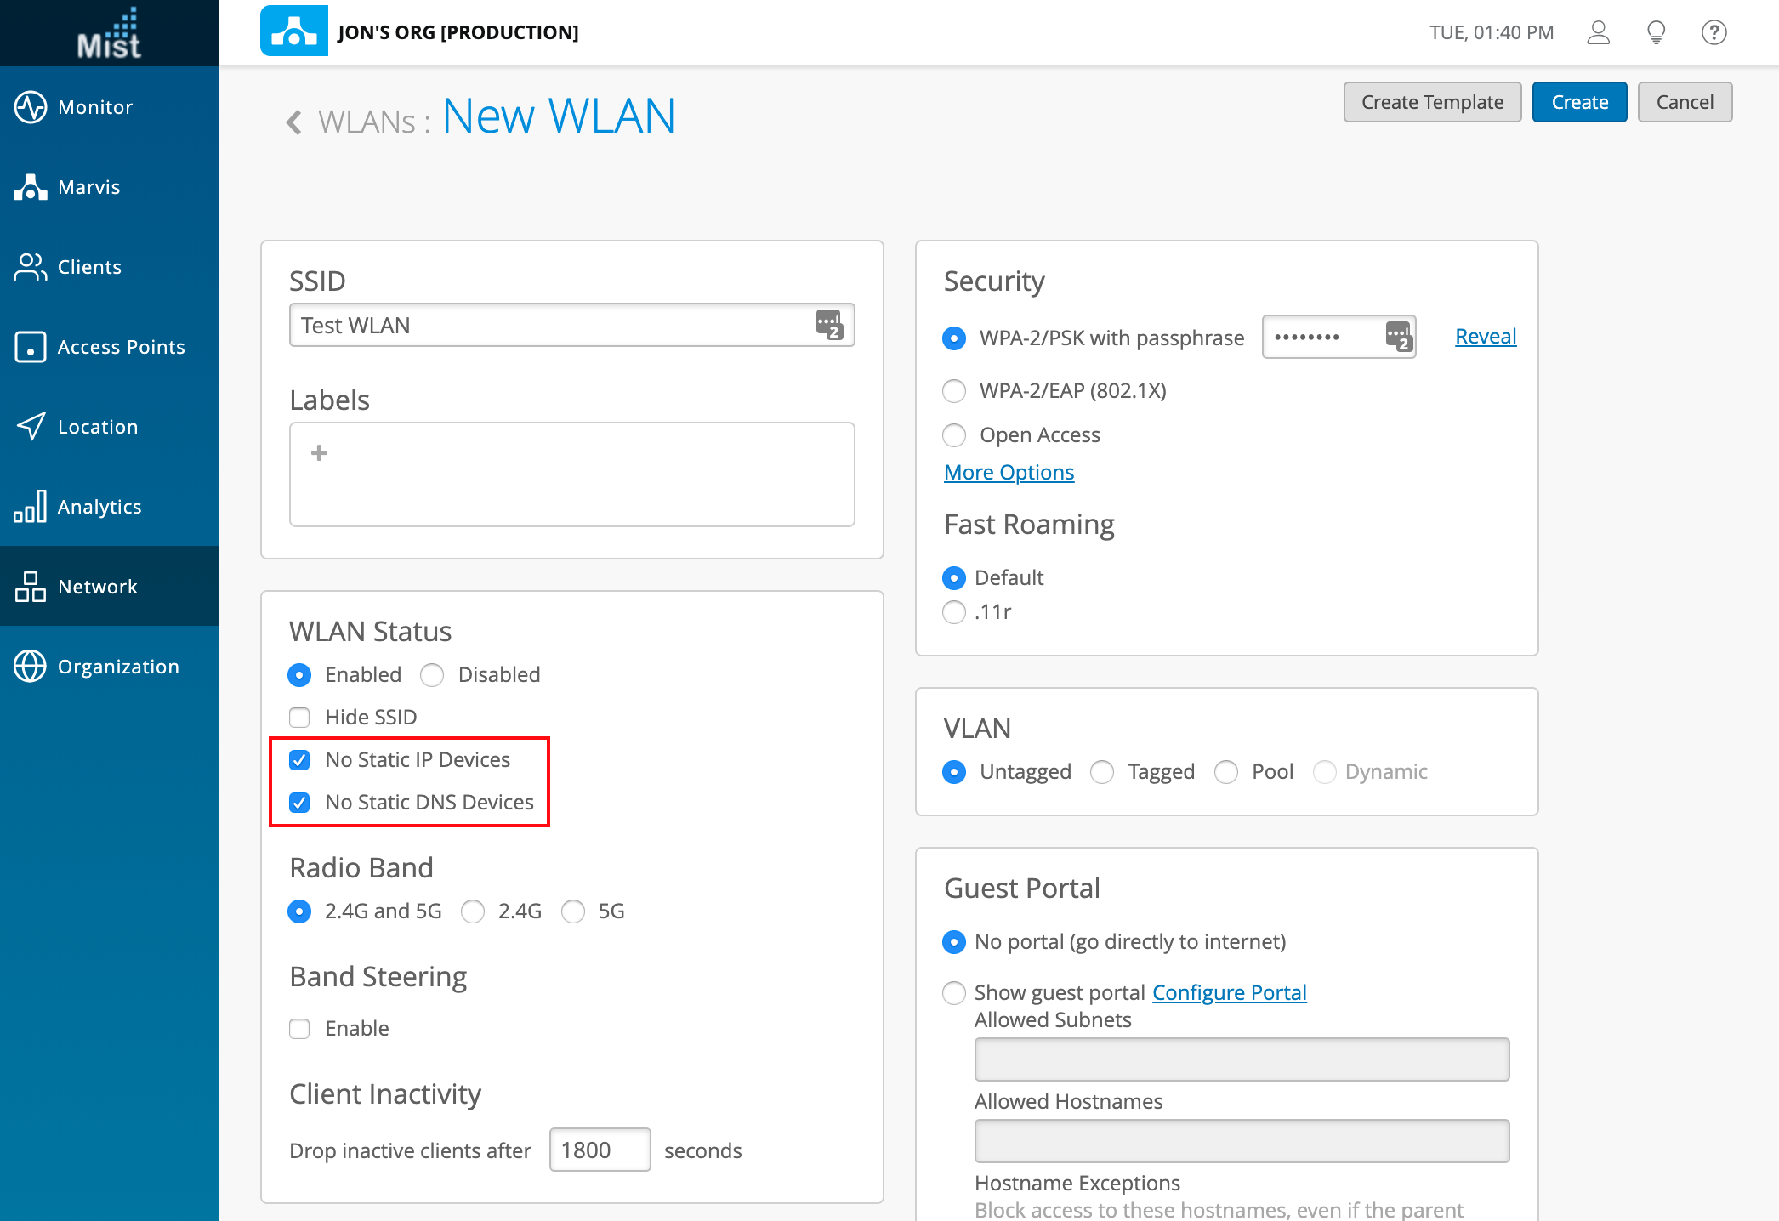Click the Mist logo

click(x=109, y=33)
